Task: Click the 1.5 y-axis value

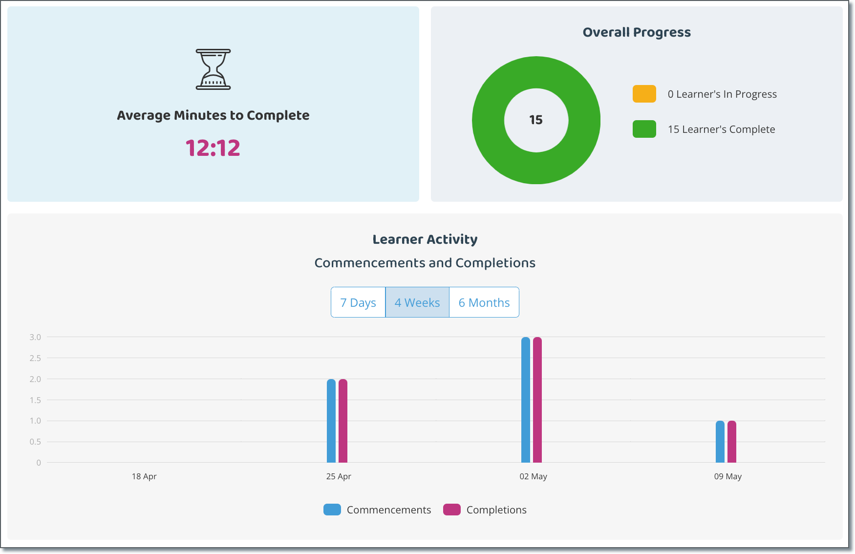Action: tap(35, 400)
